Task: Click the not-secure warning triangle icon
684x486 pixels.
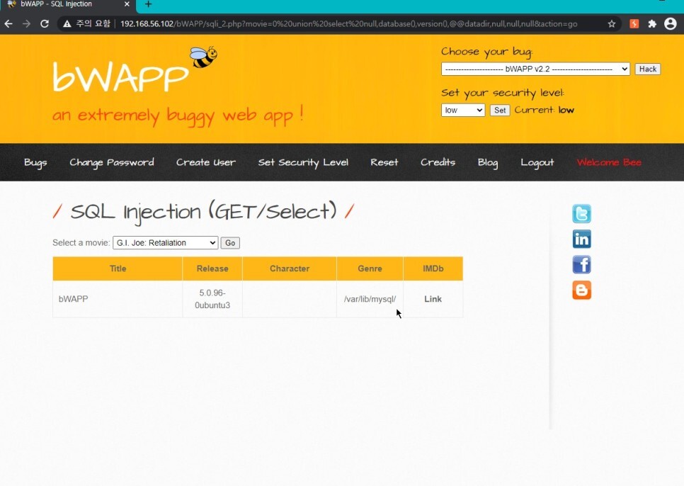Action: [67, 23]
